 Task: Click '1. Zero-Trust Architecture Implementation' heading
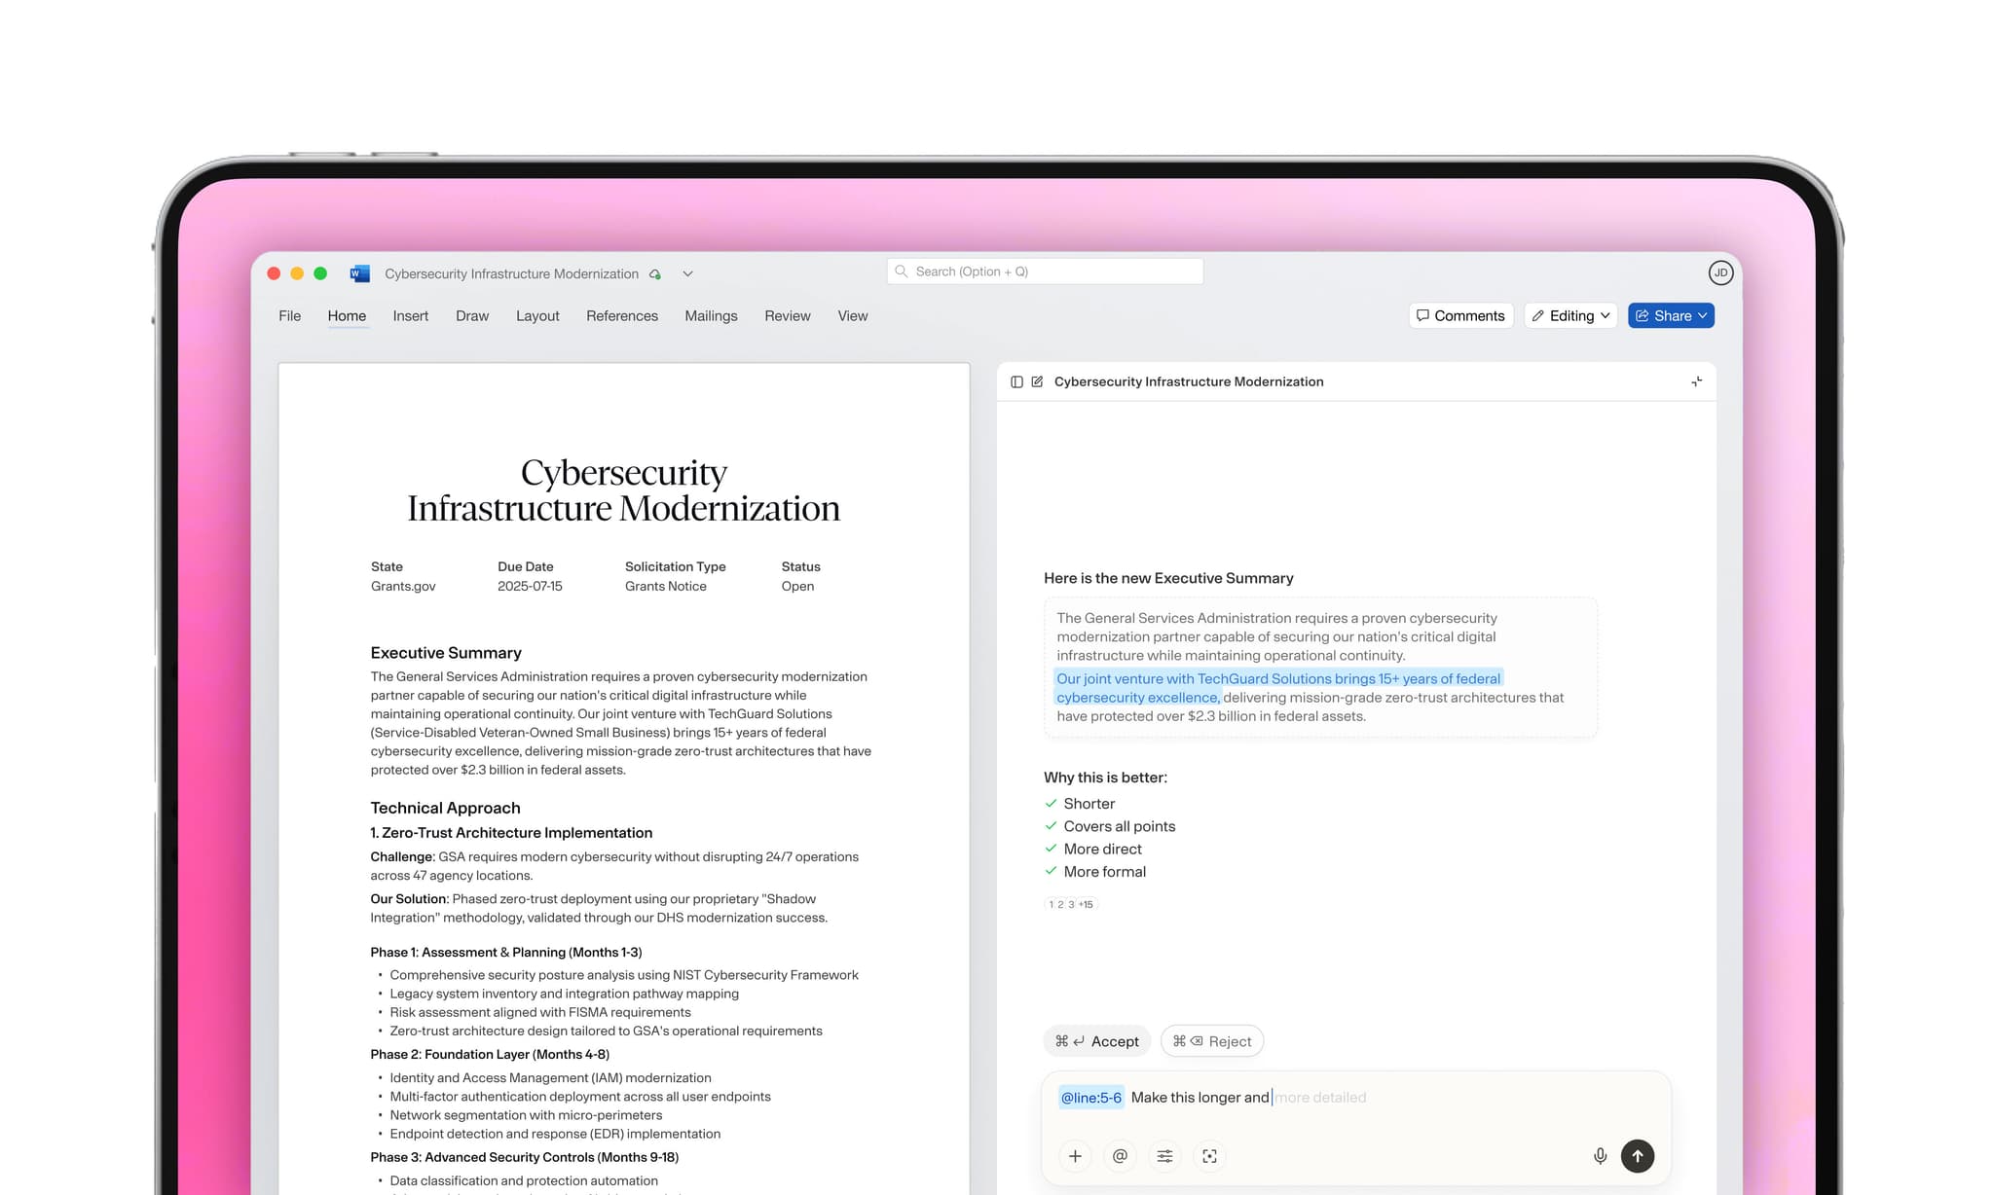point(511,833)
